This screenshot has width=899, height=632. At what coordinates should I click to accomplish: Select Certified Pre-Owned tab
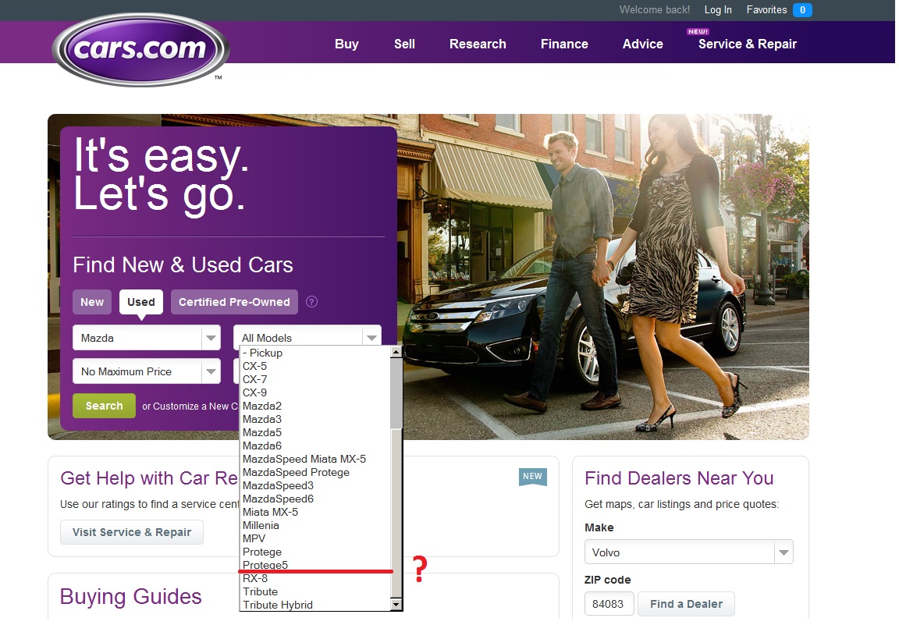click(x=234, y=302)
